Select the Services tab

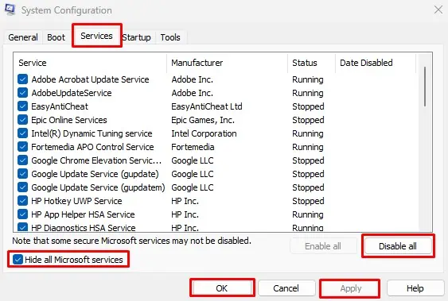96,36
